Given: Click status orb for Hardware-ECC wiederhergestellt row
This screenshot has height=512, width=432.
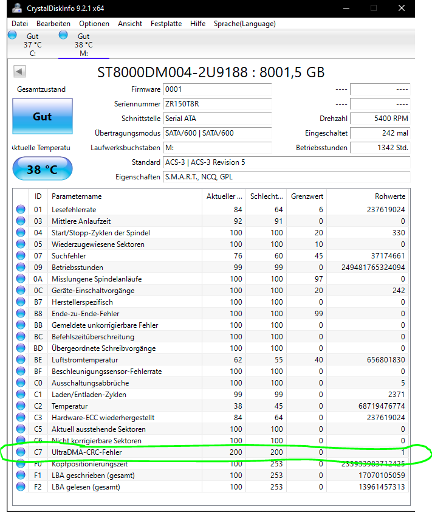Looking at the screenshot, I should (x=21, y=418).
